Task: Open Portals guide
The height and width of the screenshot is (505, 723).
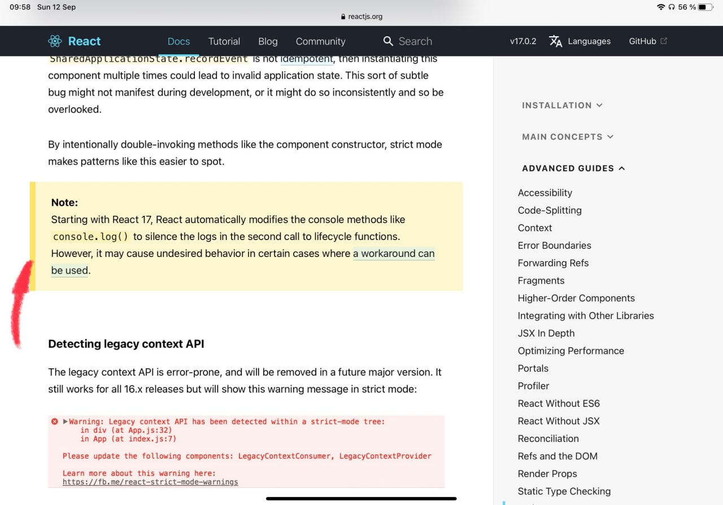Action: click(533, 368)
